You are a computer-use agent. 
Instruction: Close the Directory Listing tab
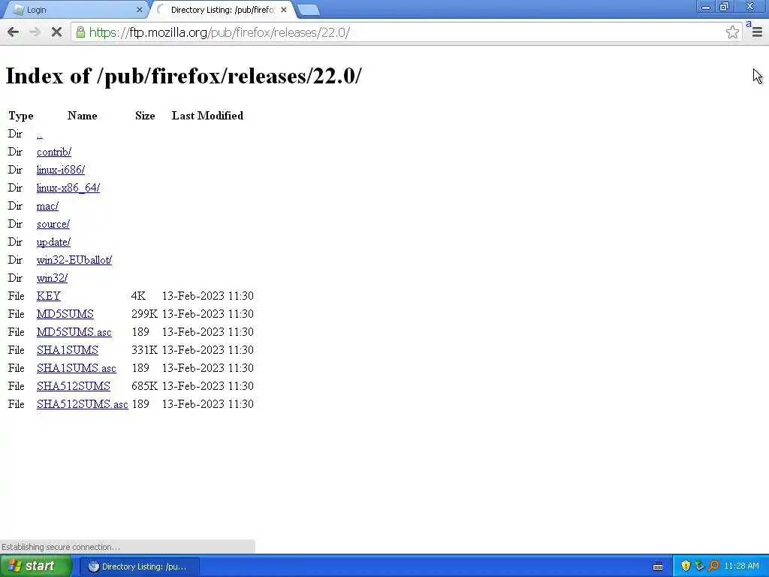click(283, 10)
